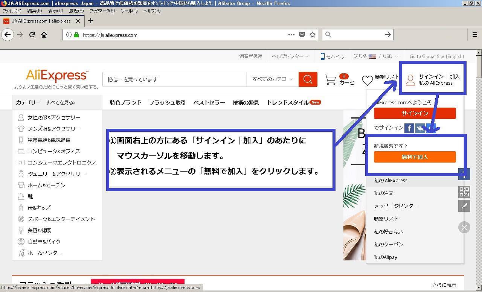Open the ブックマーク(B) menu
Screen dimensions: 482x292
pos(102,11)
